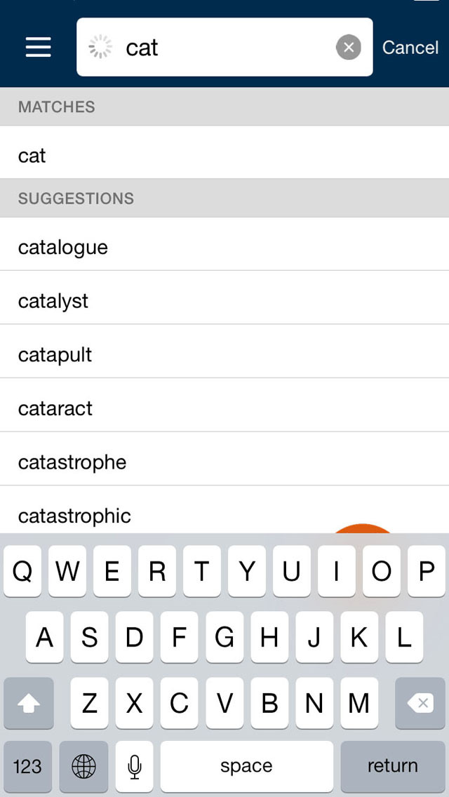Pick "catapult" from suggestions
449x797 pixels.
tap(224, 354)
